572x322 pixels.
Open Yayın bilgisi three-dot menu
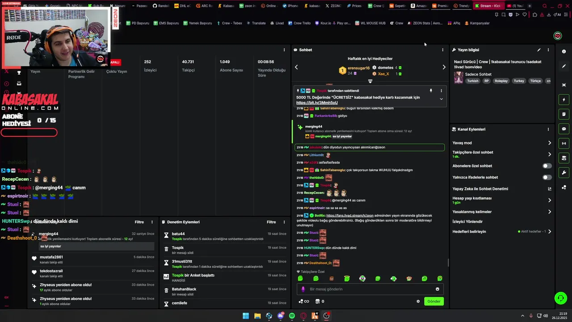pos(548,50)
